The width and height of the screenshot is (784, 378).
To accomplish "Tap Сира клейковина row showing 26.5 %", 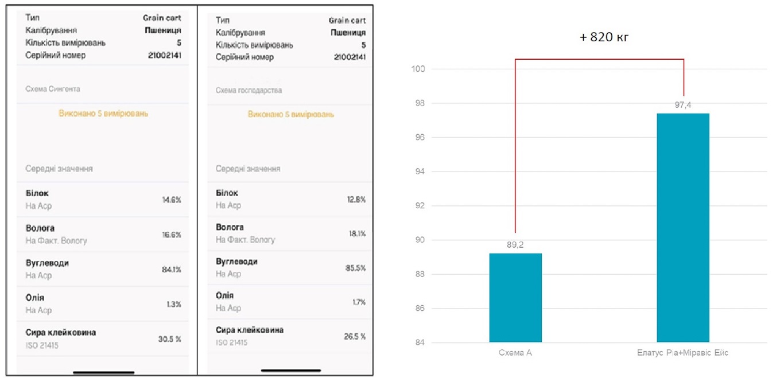I will [x=290, y=336].
